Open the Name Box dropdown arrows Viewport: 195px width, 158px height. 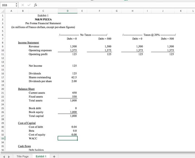pos(16,5)
